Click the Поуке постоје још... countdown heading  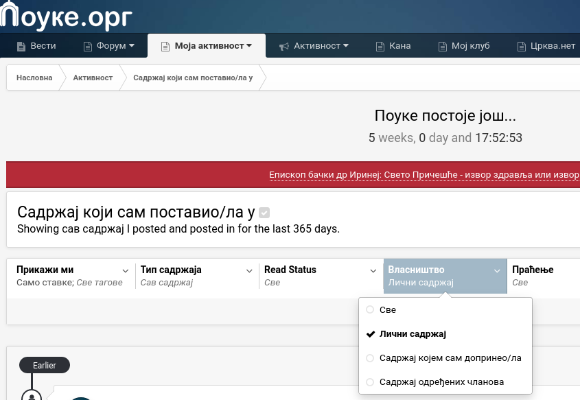pos(445,116)
